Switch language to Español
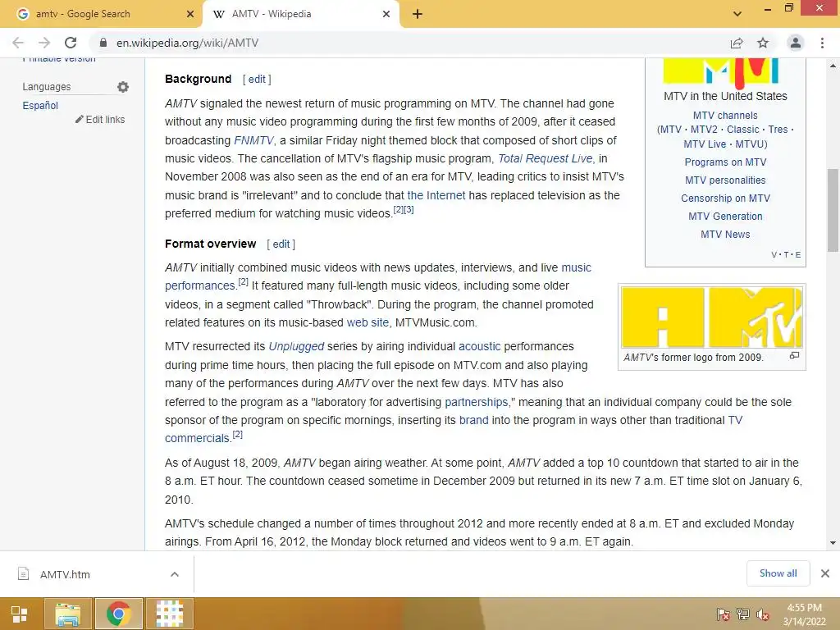Viewport: 840px width, 630px height. point(40,106)
